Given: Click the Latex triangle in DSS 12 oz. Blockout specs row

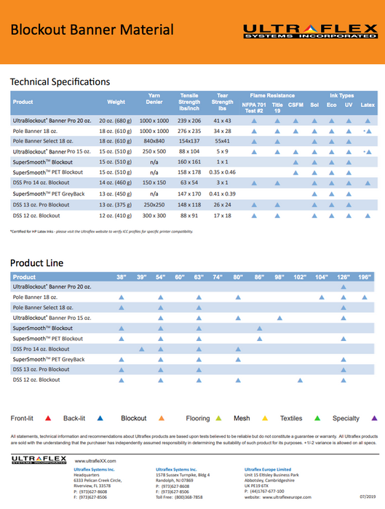Looking at the screenshot, I should coord(368,215).
